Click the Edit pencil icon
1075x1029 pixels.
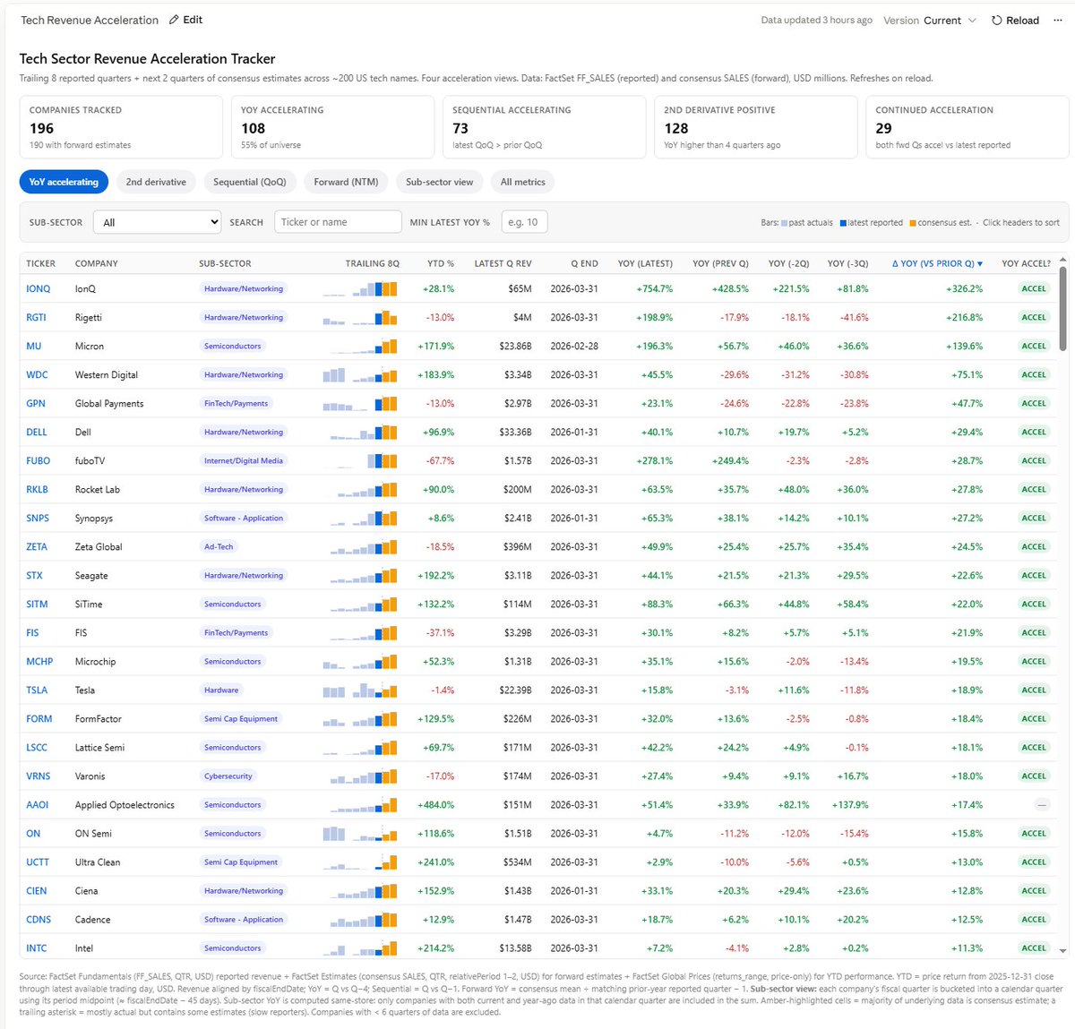[174, 20]
